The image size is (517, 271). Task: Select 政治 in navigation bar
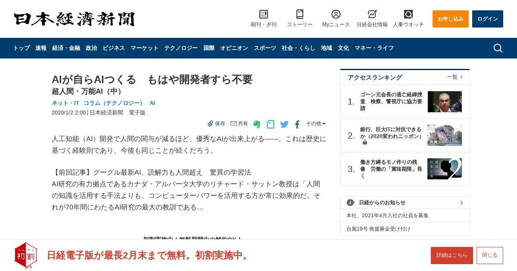(x=91, y=48)
